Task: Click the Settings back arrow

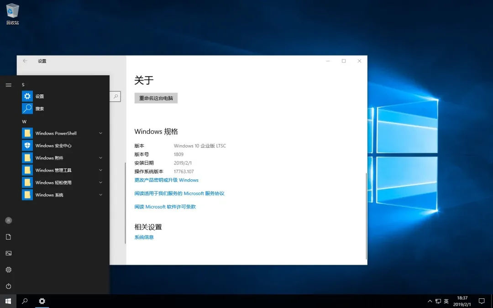Action: (25, 61)
